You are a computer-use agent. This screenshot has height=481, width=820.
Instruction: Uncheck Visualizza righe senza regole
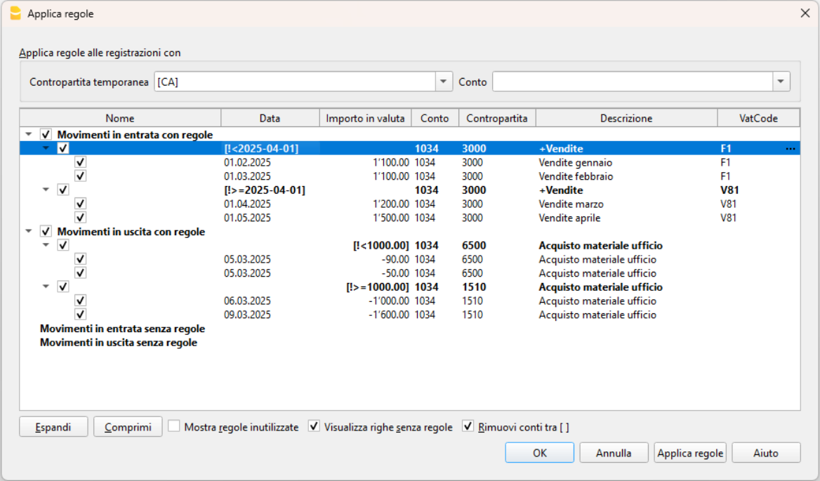pyautogui.click(x=315, y=426)
